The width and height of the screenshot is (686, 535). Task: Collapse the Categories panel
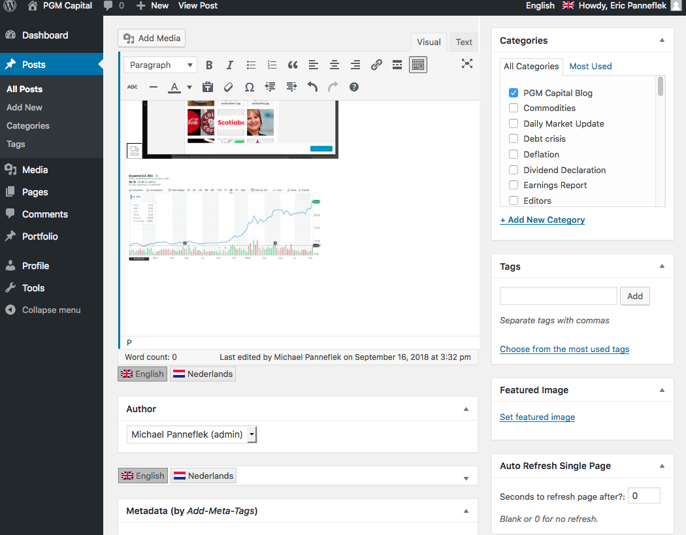[662, 41]
